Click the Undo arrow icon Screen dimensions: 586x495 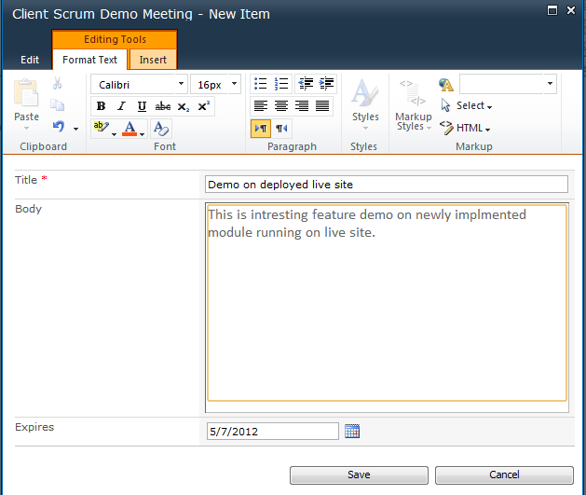tap(59, 127)
